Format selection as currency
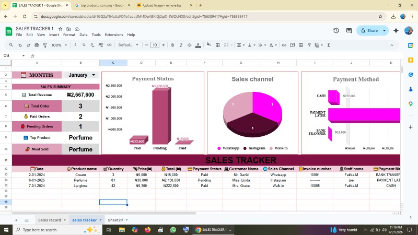The height and width of the screenshot is (235, 418). tap(75, 45)
